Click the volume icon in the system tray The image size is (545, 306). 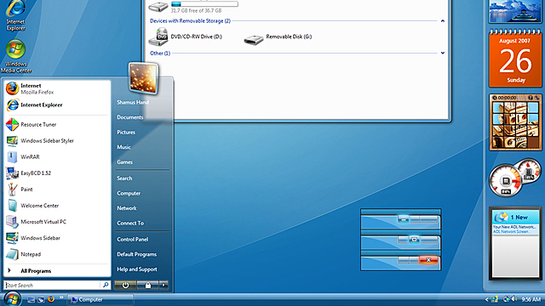coord(514,299)
